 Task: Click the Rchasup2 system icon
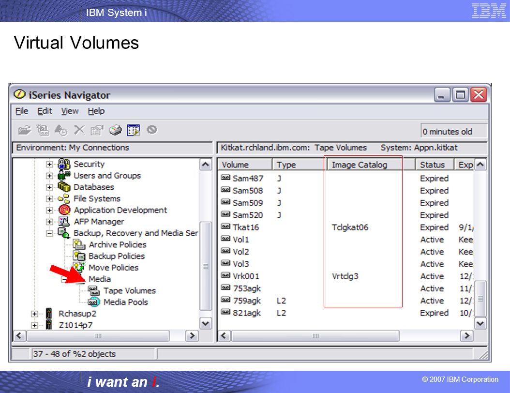click(x=49, y=313)
